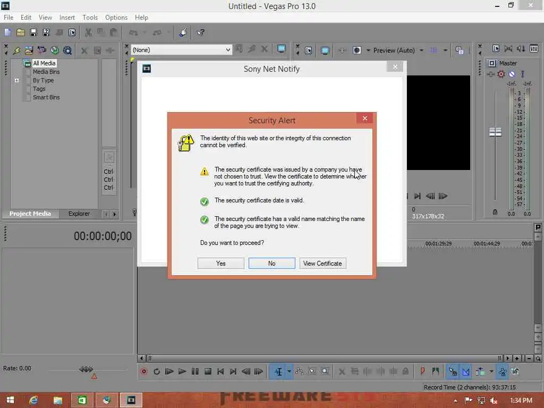Toggle the Master mute button

pos(512,74)
